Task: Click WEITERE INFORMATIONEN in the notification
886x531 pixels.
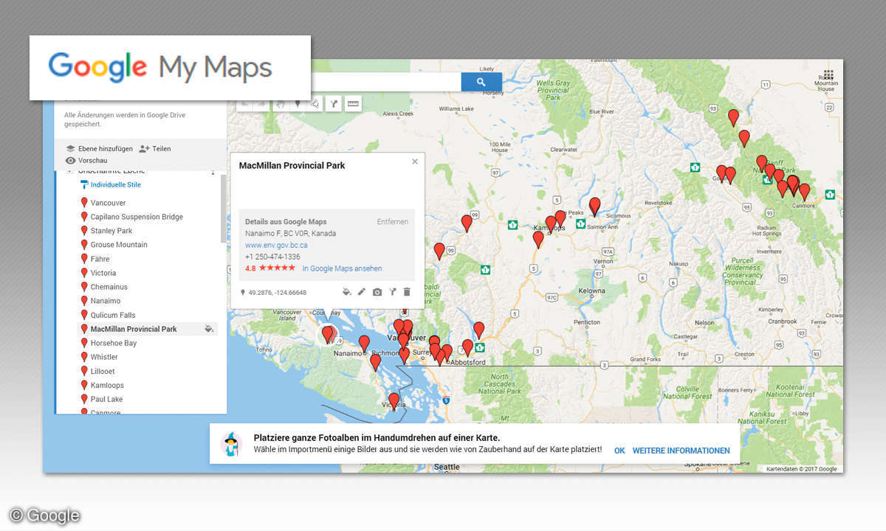Action: click(681, 451)
